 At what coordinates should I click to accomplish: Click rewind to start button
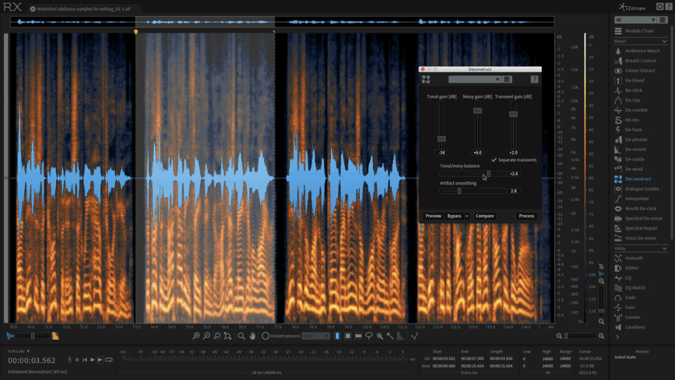click(x=85, y=360)
